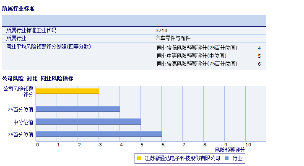Click the value 4 for 25百分位值 row
304x166 pixels.
259,48
